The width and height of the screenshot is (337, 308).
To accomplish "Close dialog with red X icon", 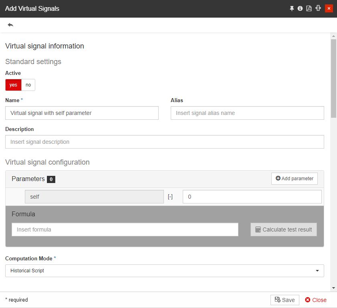I will pos(329,8).
